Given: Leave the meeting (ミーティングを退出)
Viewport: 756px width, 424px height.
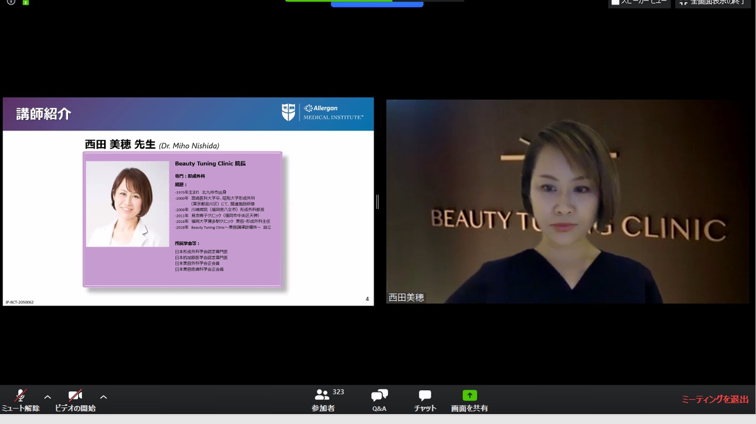Looking at the screenshot, I should coord(714,400).
